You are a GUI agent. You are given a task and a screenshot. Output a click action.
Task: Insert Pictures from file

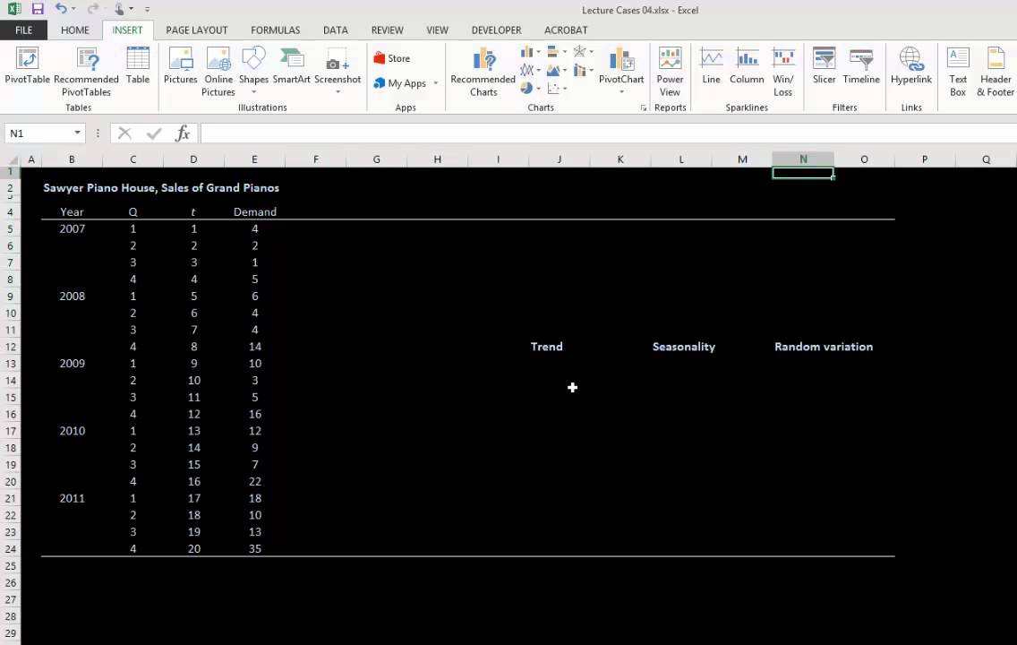tap(180, 66)
